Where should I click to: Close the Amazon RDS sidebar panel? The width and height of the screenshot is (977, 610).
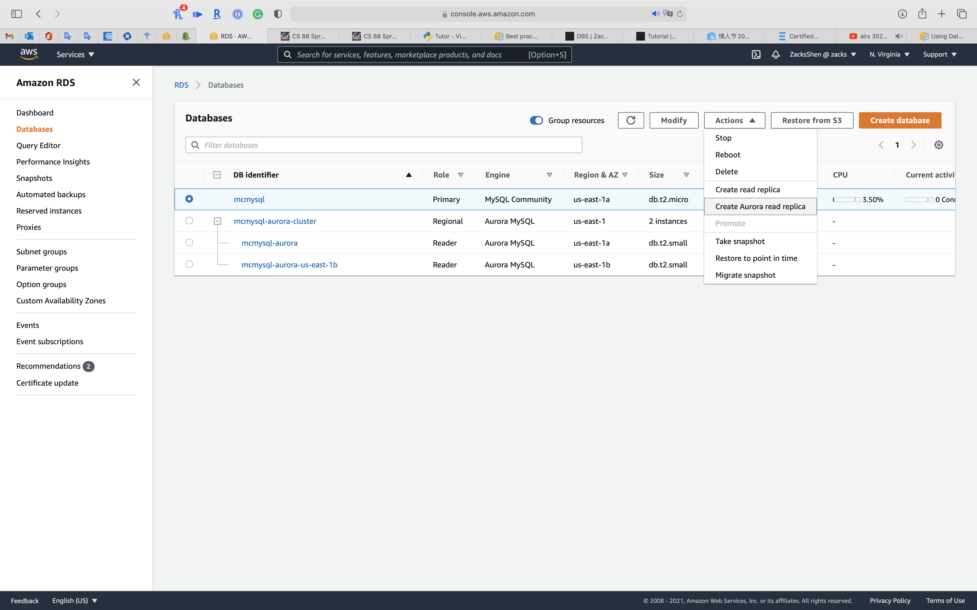pos(136,82)
